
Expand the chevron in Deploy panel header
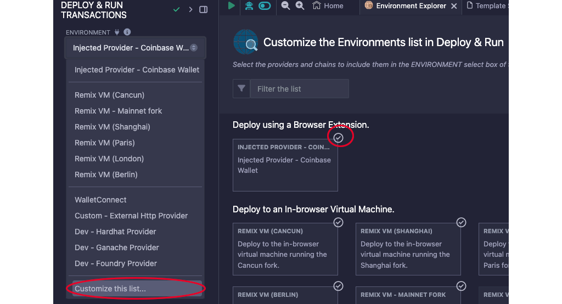tap(190, 9)
